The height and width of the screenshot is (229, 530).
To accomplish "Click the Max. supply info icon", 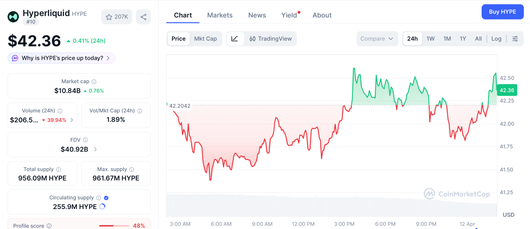I will (132, 169).
